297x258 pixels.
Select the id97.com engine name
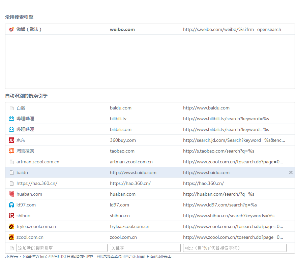(26, 205)
